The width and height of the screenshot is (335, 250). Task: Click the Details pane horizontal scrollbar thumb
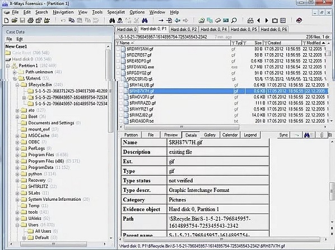click(221, 239)
